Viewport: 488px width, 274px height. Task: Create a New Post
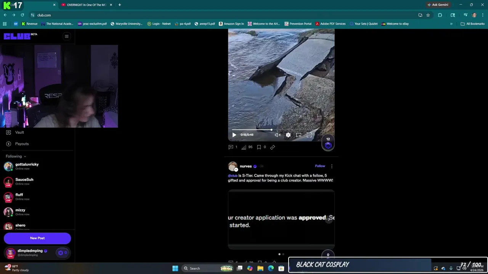(x=37, y=238)
